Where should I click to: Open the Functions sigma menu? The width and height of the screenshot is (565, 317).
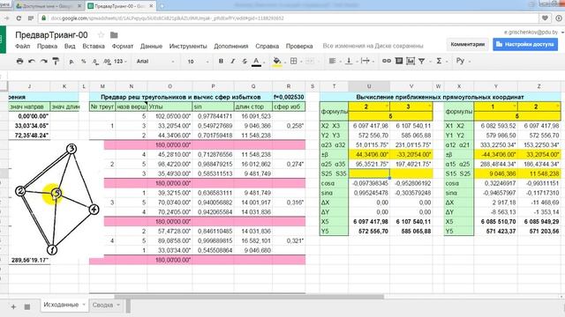pyautogui.click(x=439, y=61)
